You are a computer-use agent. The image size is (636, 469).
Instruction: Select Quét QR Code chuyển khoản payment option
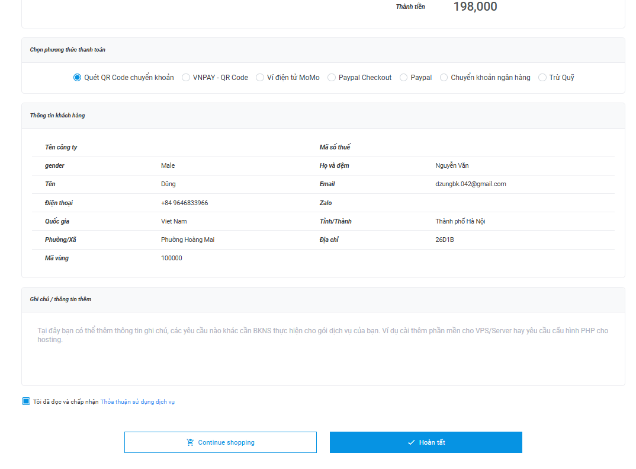[x=78, y=78]
